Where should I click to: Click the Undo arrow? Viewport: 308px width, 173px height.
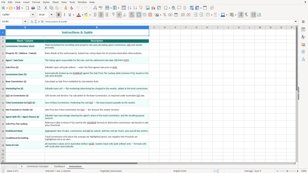tap(78, 8)
